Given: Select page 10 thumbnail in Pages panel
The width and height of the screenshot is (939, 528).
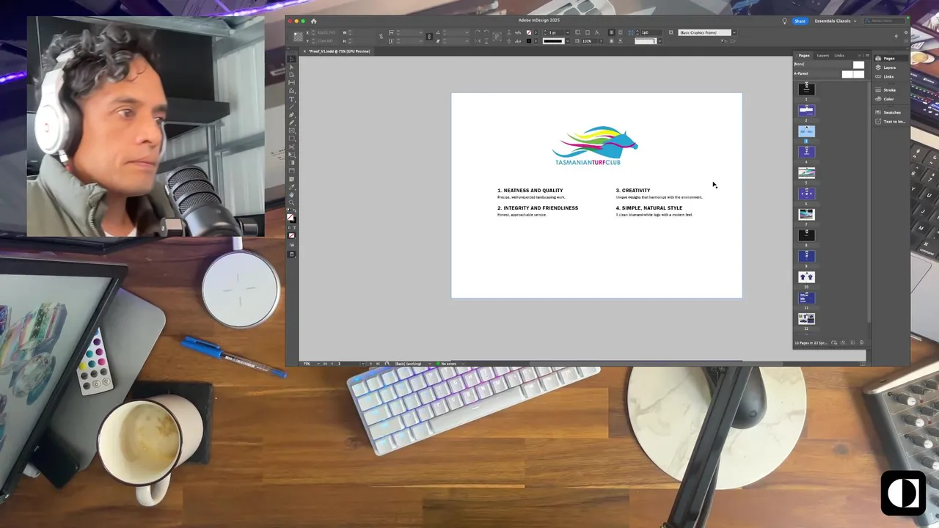Looking at the screenshot, I should [806, 276].
